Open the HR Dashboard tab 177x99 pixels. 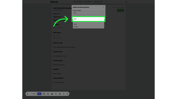(x=99, y=2)
